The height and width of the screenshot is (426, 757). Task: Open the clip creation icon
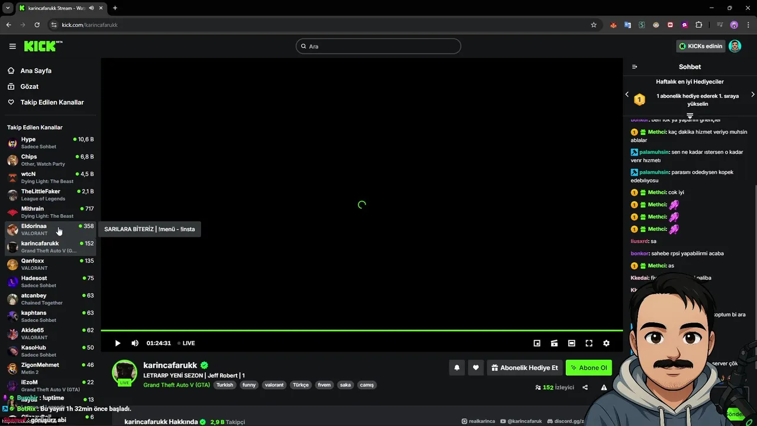pyautogui.click(x=554, y=343)
